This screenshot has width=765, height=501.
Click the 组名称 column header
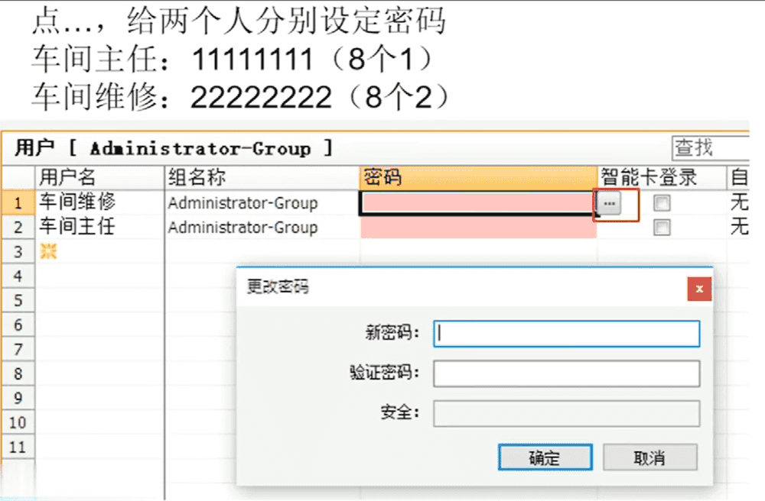tap(262, 178)
